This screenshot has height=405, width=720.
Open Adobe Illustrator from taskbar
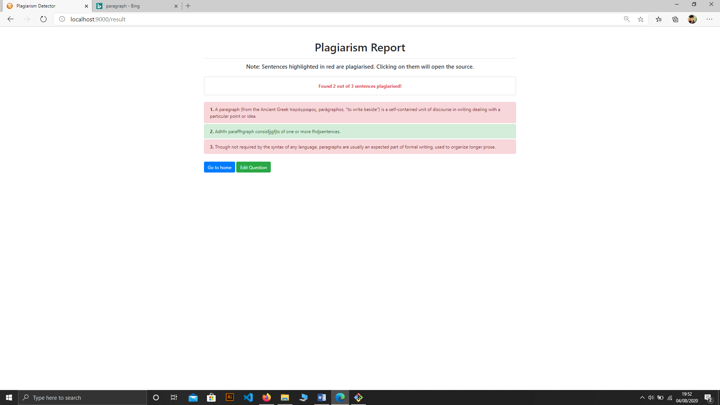click(230, 397)
